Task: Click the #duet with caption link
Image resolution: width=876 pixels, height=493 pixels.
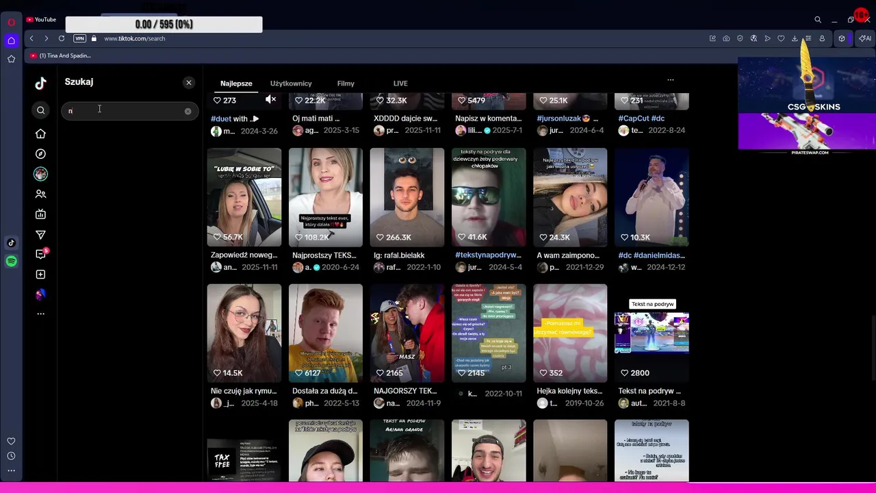Action: (x=235, y=118)
